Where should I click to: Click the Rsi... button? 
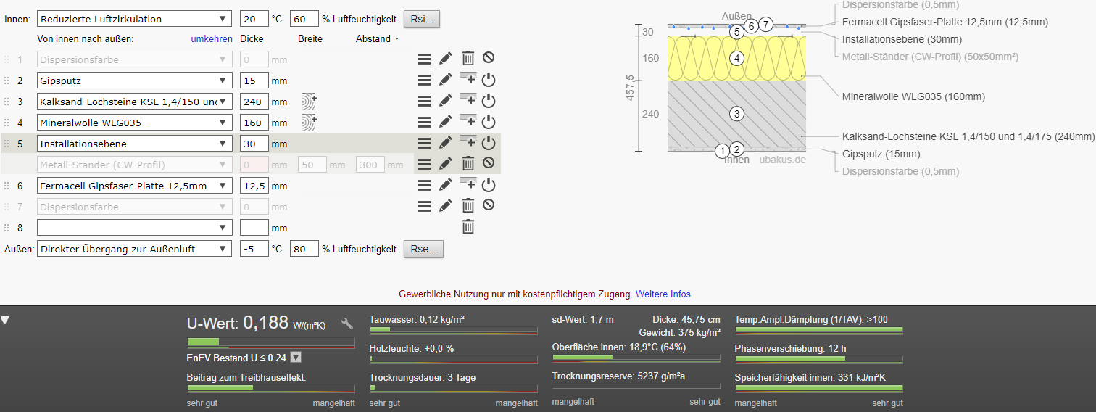pos(421,19)
